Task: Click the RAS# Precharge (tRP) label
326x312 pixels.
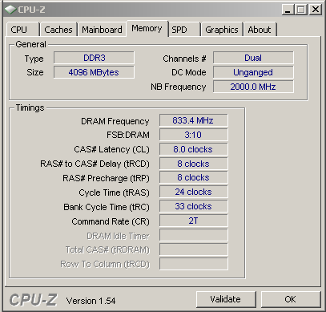Action: (x=106, y=178)
